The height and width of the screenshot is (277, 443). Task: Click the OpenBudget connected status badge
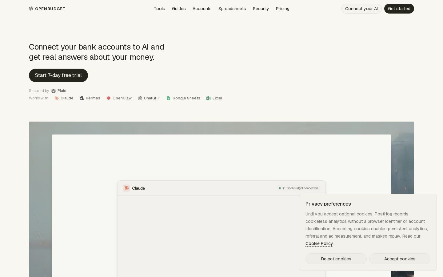[x=298, y=188]
